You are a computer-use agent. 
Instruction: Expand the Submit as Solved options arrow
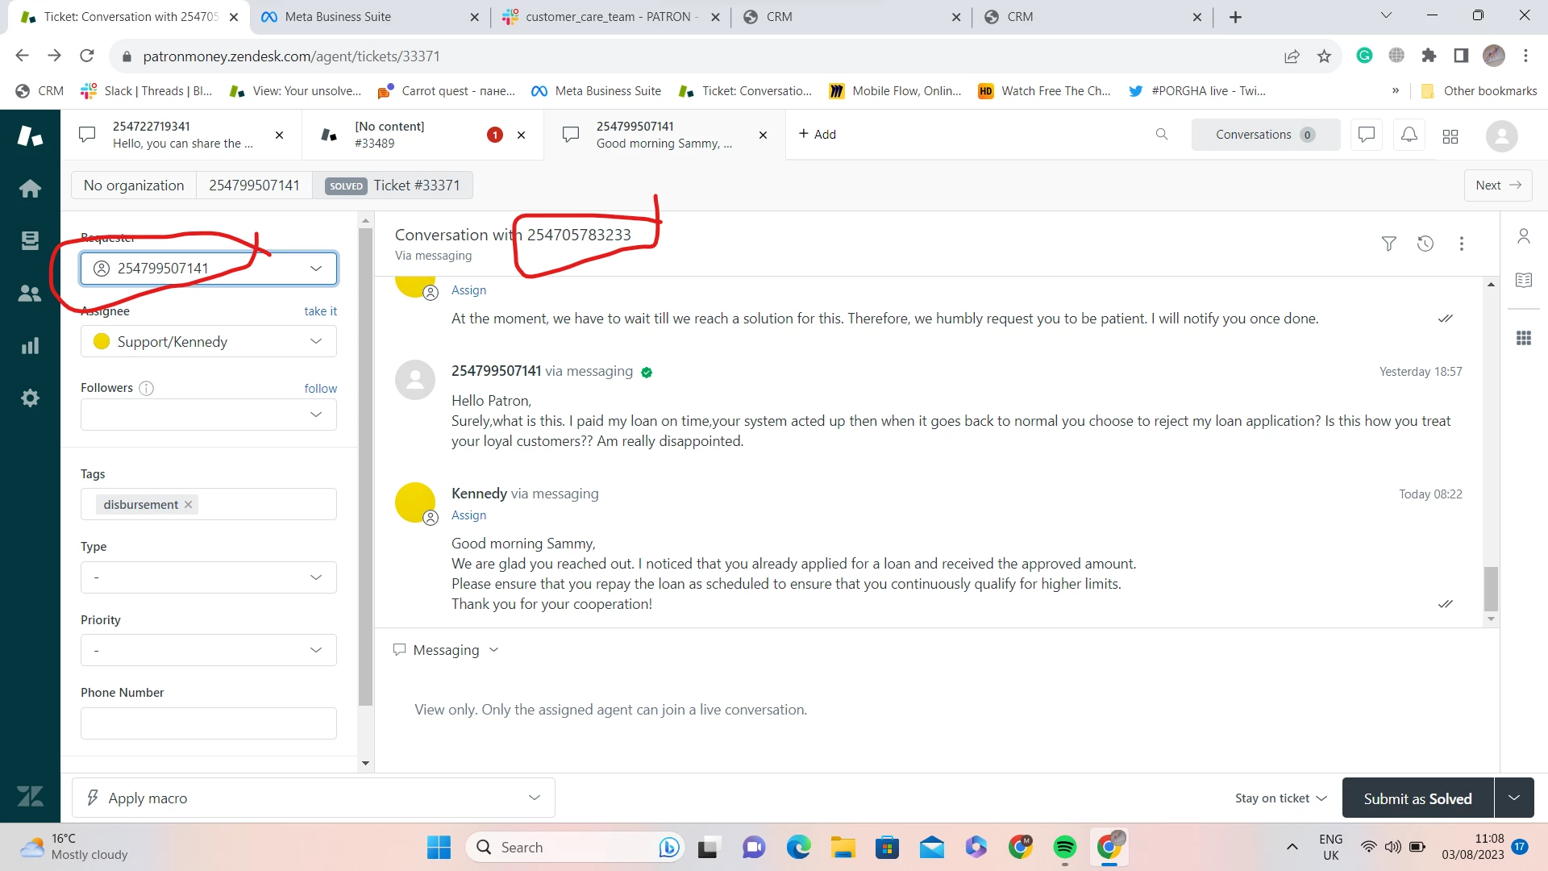point(1513,798)
